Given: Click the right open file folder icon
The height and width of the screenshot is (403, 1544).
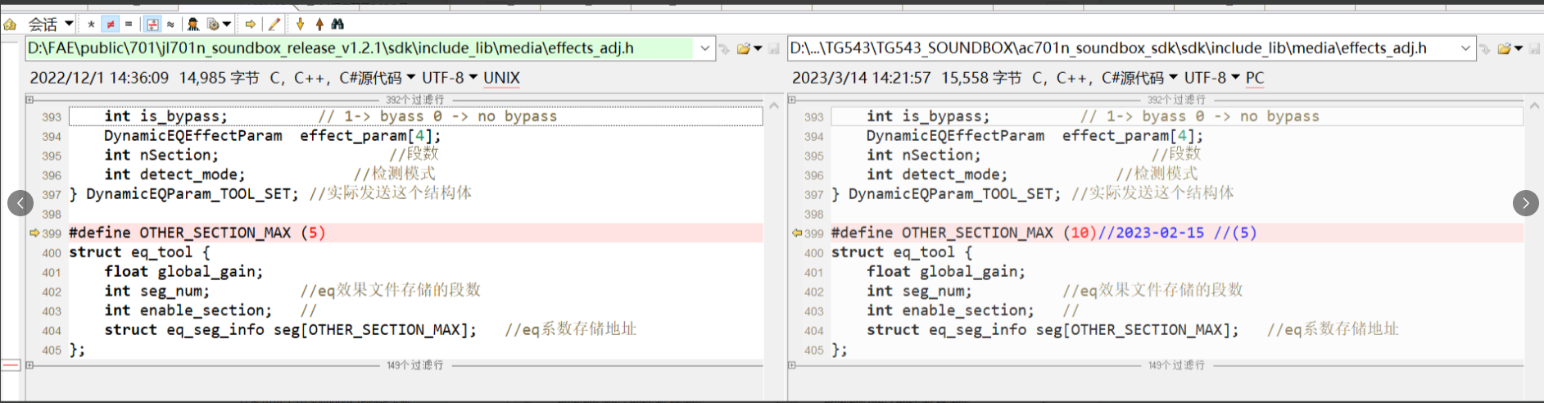Looking at the screenshot, I should [1505, 49].
